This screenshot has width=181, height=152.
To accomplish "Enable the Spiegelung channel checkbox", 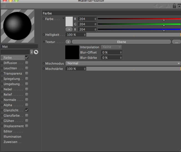I will 27,79.
